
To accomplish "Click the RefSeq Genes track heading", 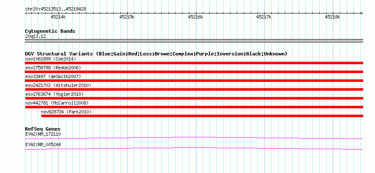I will (43, 129).
